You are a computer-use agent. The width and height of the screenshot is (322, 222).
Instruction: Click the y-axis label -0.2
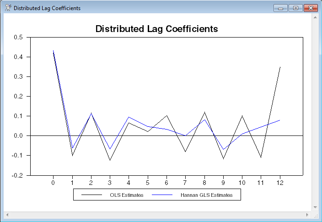pyautogui.click(x=18, y=175)
